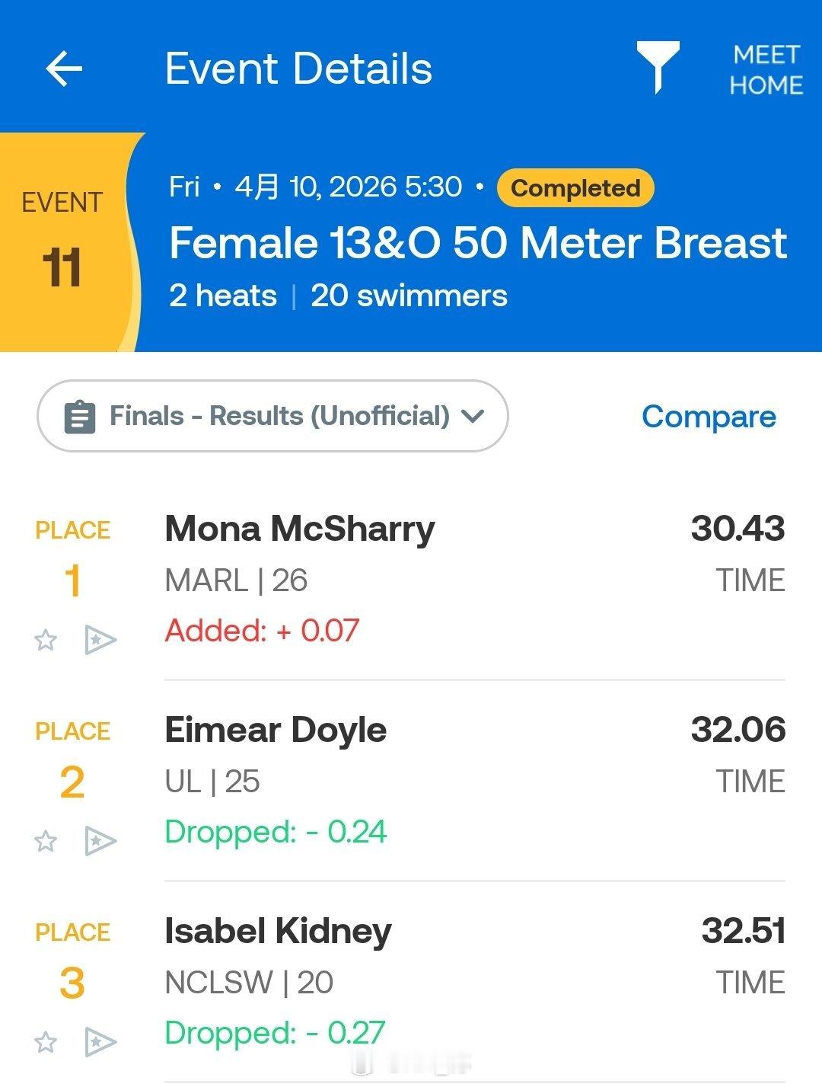This screenshot has height=1084, width=822.
Task: Tap the flag icon under place 1
Action: pyautogui.click(x=100, y=640)
